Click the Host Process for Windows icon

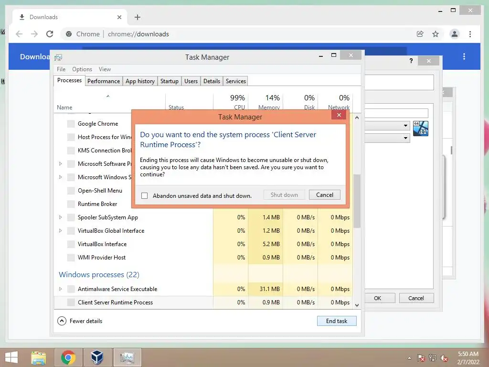click(x=71, y=137)
